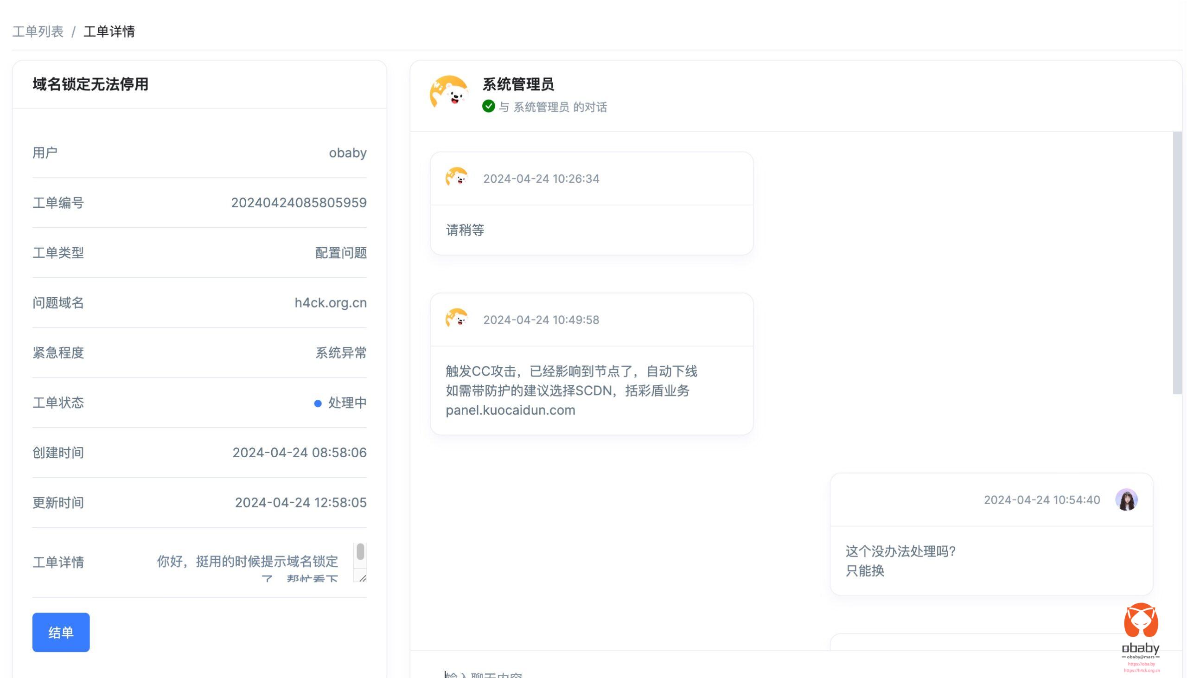Click user avatar on 10:54:40 message
The image size is (1187, 678).
pos(1125,499)
